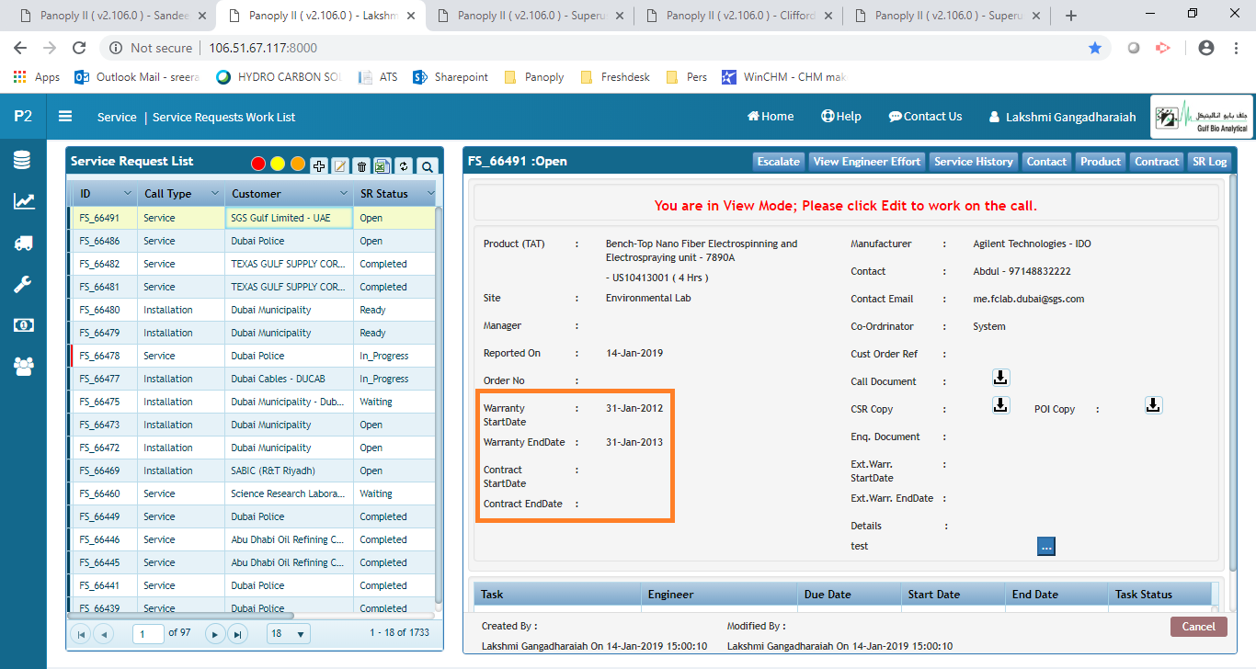The height and width of the screenshot is (669, 1256).
Task: Download the CSR Copy
Action: click(1000, 405)
